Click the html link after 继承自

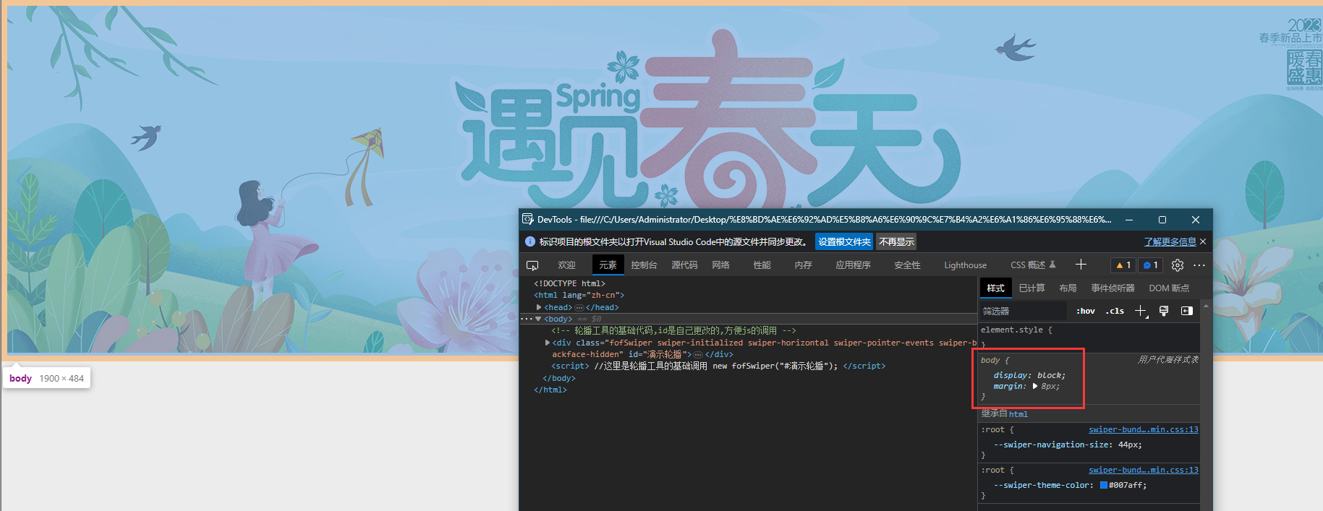(1018, 414)
